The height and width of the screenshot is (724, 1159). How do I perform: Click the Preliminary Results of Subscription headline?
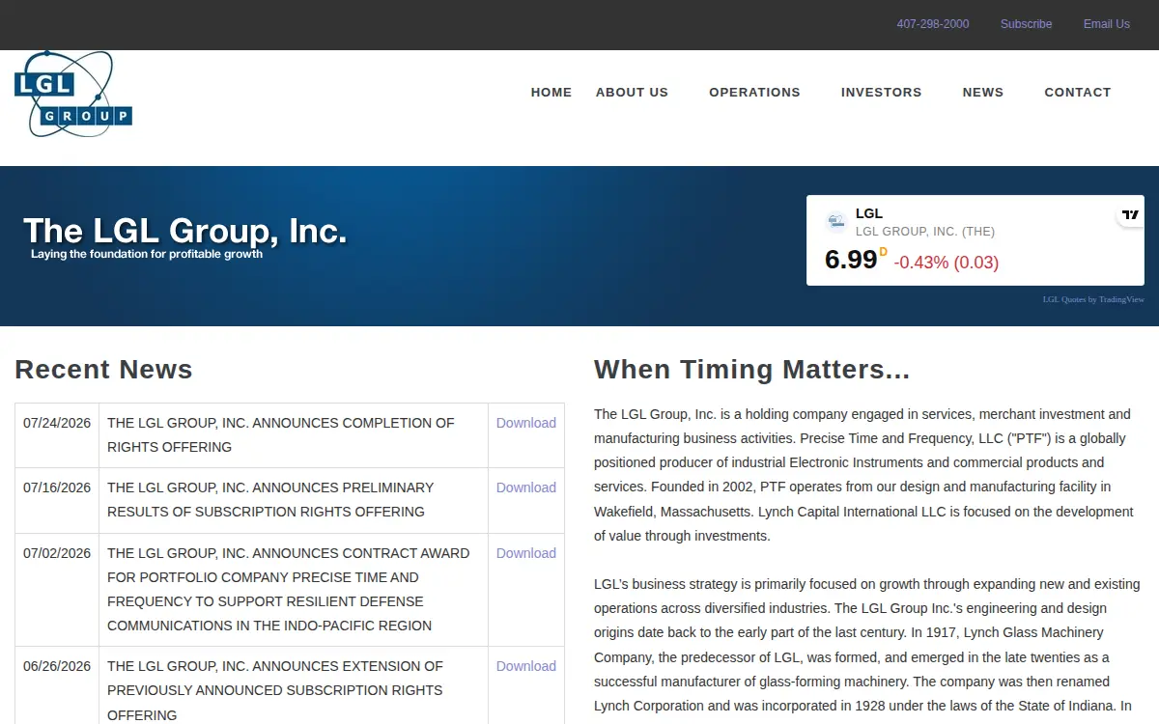pyautogui.click(x=270, y=499)
